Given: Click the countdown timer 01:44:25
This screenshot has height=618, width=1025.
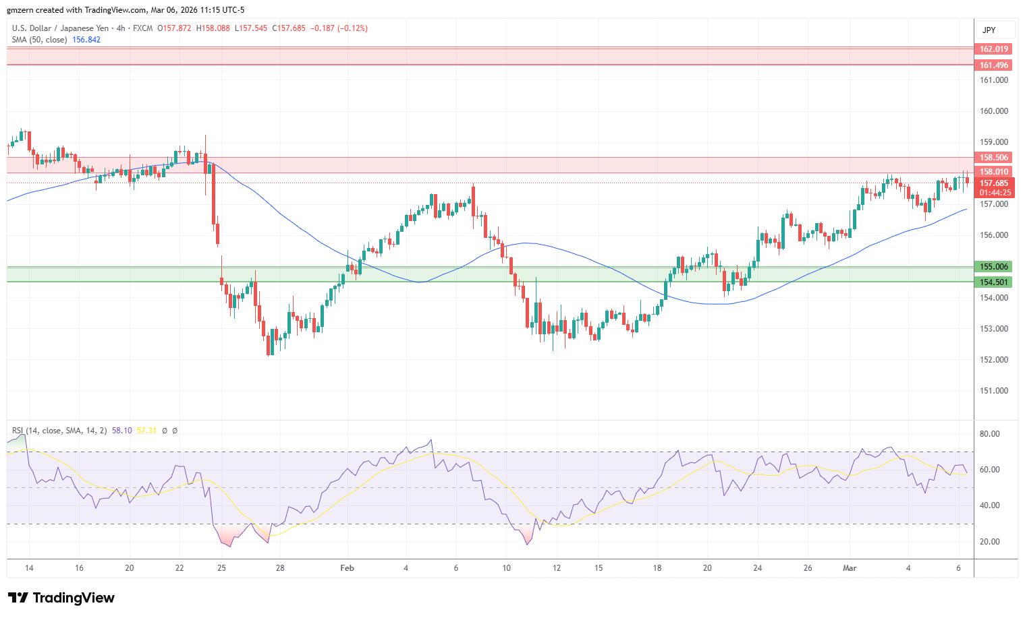Looking at the screenshot, I should (x=995, y=193).
